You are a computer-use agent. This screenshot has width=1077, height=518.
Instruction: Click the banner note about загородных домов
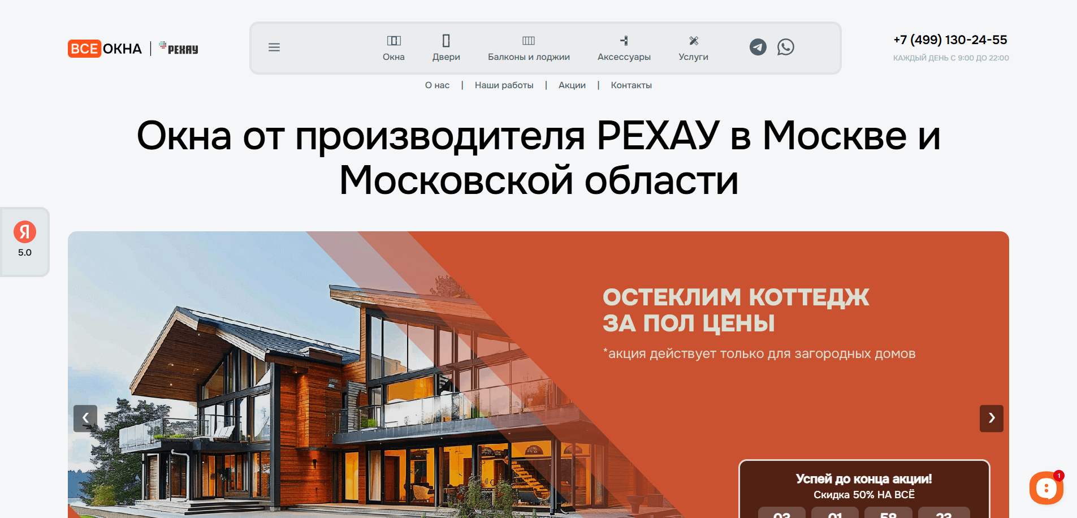(x=759, y=353)
